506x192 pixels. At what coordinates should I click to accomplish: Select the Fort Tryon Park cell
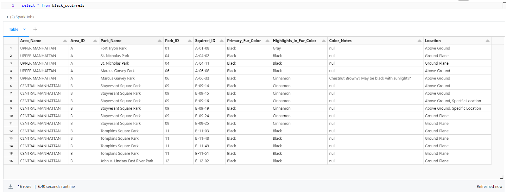[x=131, y=48]
